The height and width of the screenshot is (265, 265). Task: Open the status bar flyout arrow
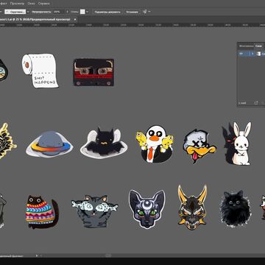pyautogui.click(x=37, y=255)
